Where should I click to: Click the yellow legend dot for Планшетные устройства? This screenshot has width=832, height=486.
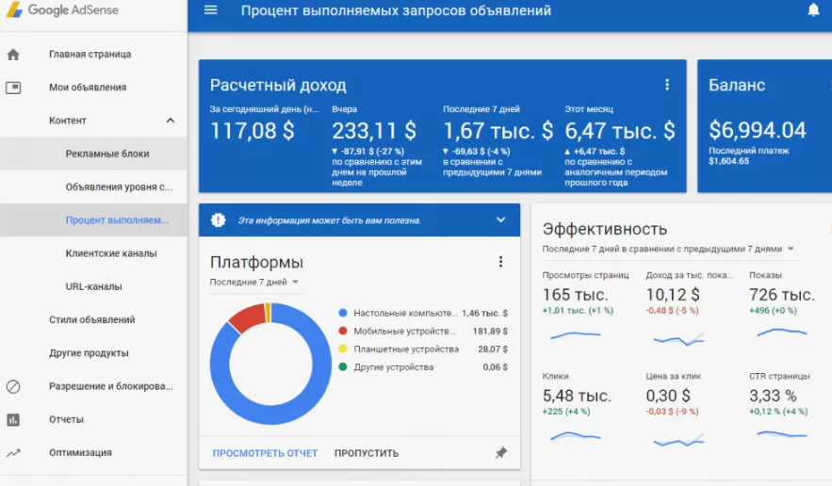tap(343, 349)
